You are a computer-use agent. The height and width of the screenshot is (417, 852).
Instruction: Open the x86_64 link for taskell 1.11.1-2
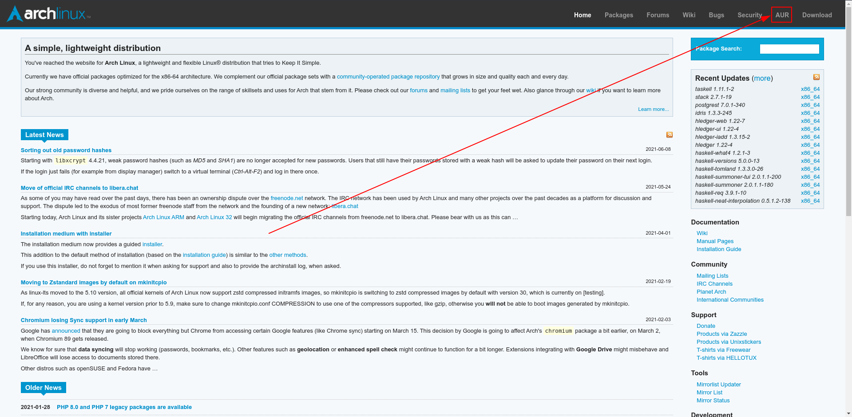(x=810, y=89)
